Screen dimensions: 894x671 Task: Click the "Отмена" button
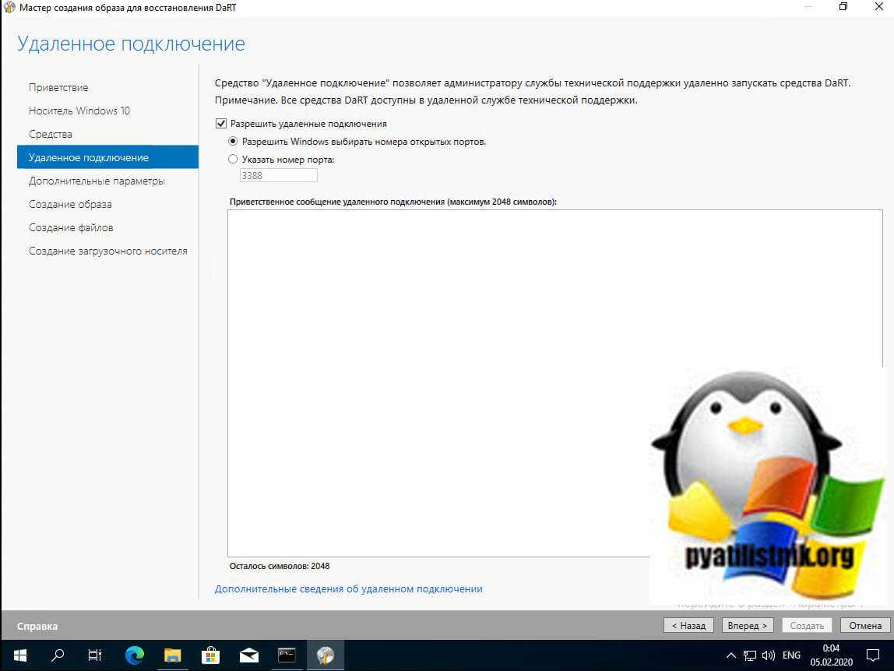click(x=865, y=625)
